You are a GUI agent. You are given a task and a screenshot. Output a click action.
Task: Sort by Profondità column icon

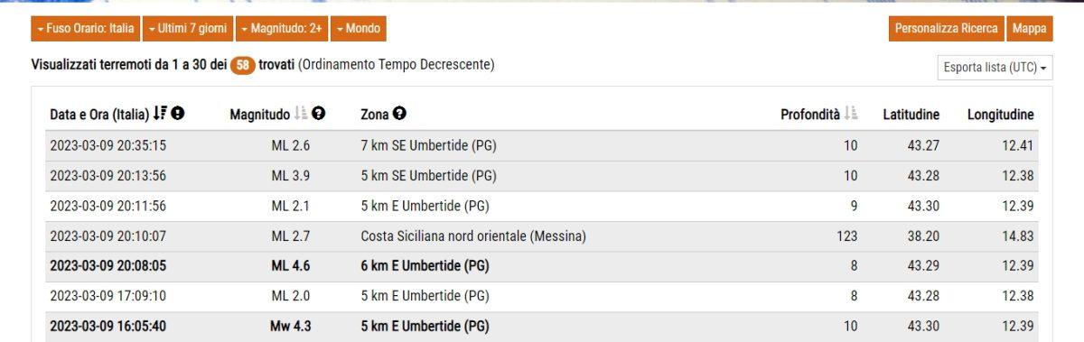coord(851,115)
